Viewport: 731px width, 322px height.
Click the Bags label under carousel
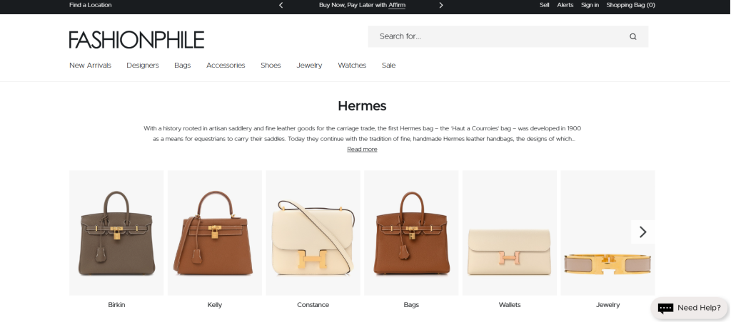[411, 305]
